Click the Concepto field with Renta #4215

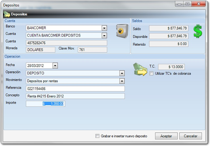75,96
